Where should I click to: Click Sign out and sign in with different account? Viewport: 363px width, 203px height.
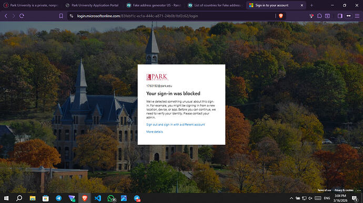pos(176,125)
